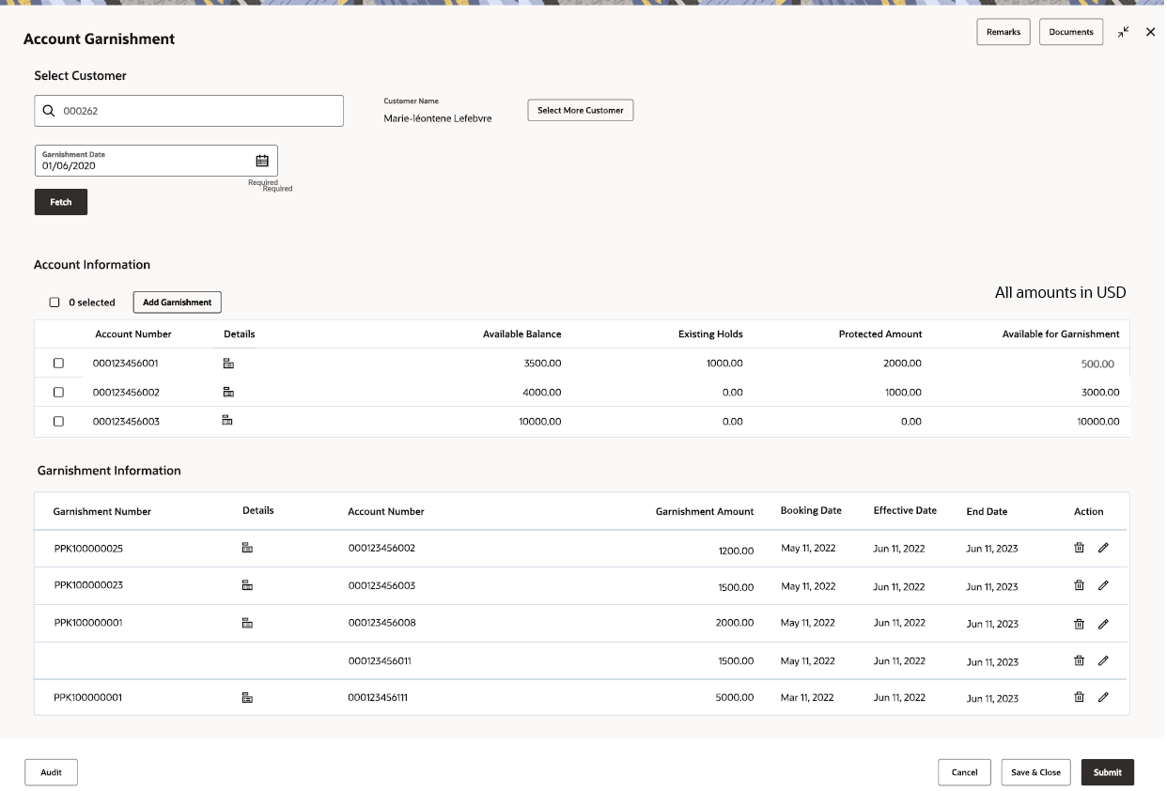1167x791 pixels.
Task: Toggle the select-all accounts checkbox
Action: (54, 302)
